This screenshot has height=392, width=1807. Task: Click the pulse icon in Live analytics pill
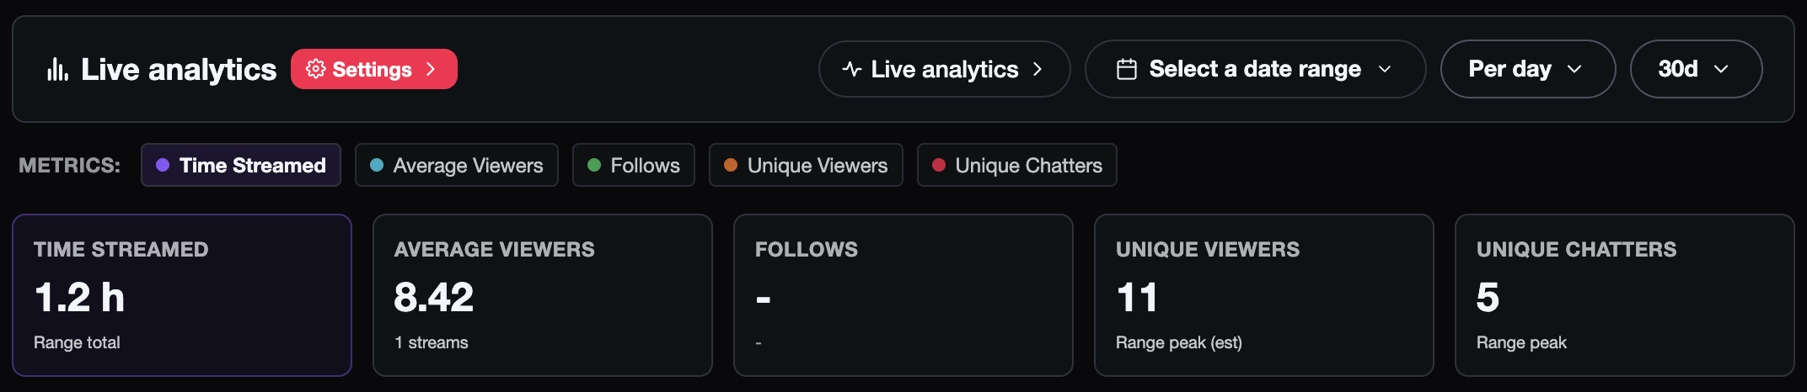[851, 69]
